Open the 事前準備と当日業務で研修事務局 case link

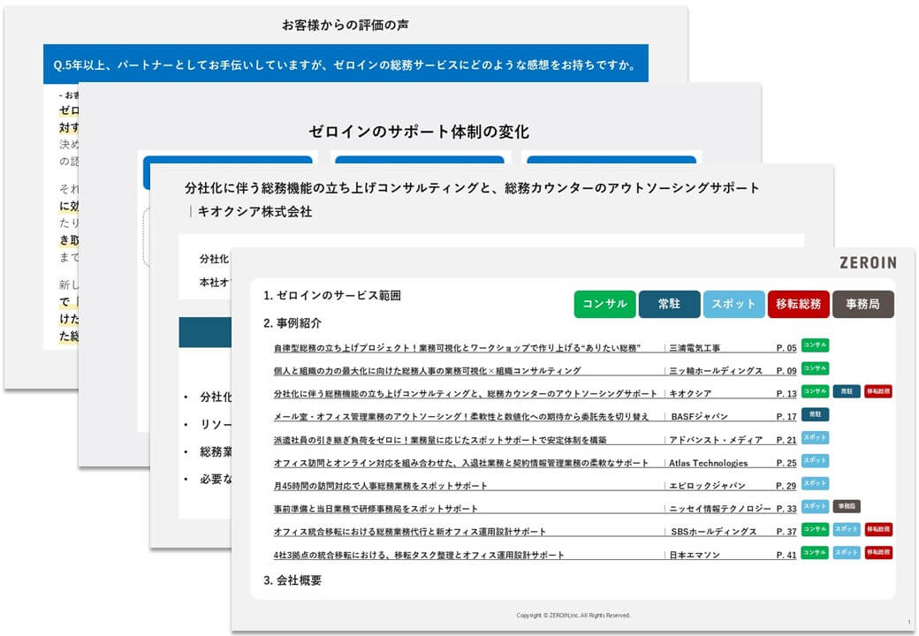click(x=376, y=509)
